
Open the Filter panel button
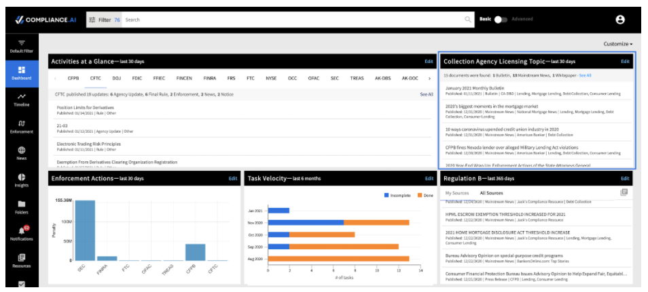pos(104,20)
